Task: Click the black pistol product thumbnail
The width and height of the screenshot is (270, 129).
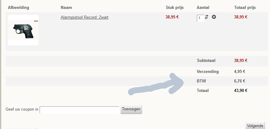Action: 23,30
